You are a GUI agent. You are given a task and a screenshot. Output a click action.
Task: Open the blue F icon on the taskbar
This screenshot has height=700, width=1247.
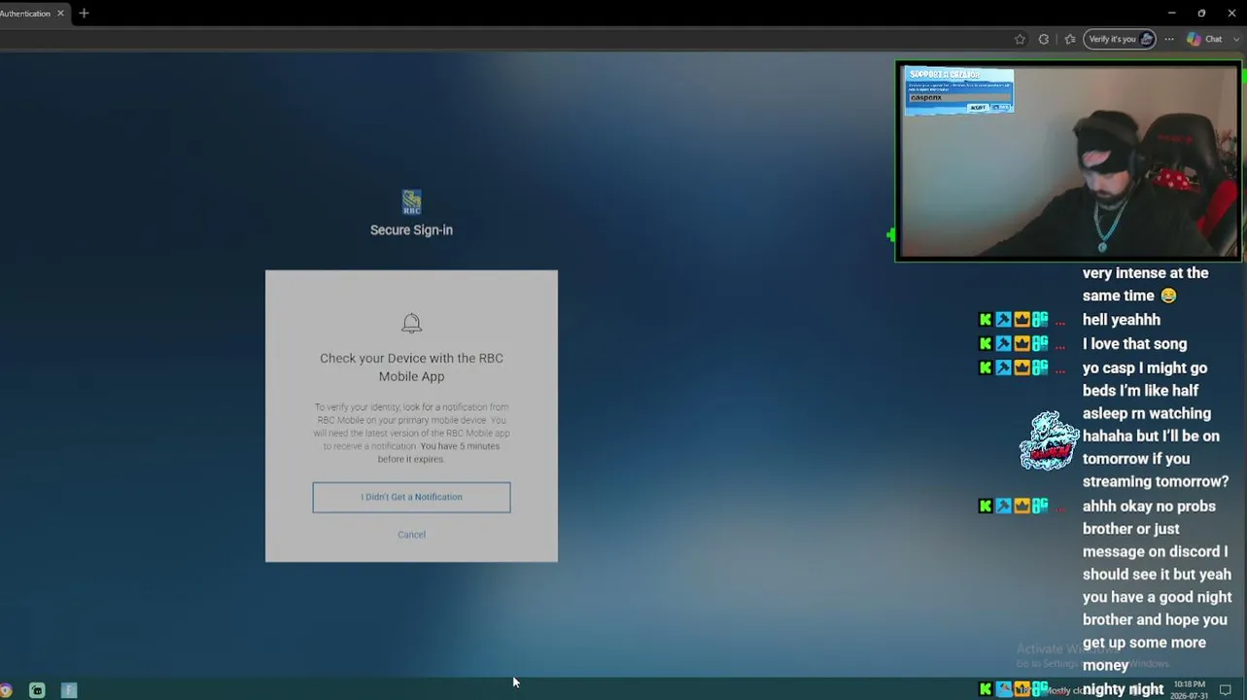(69, 690)
